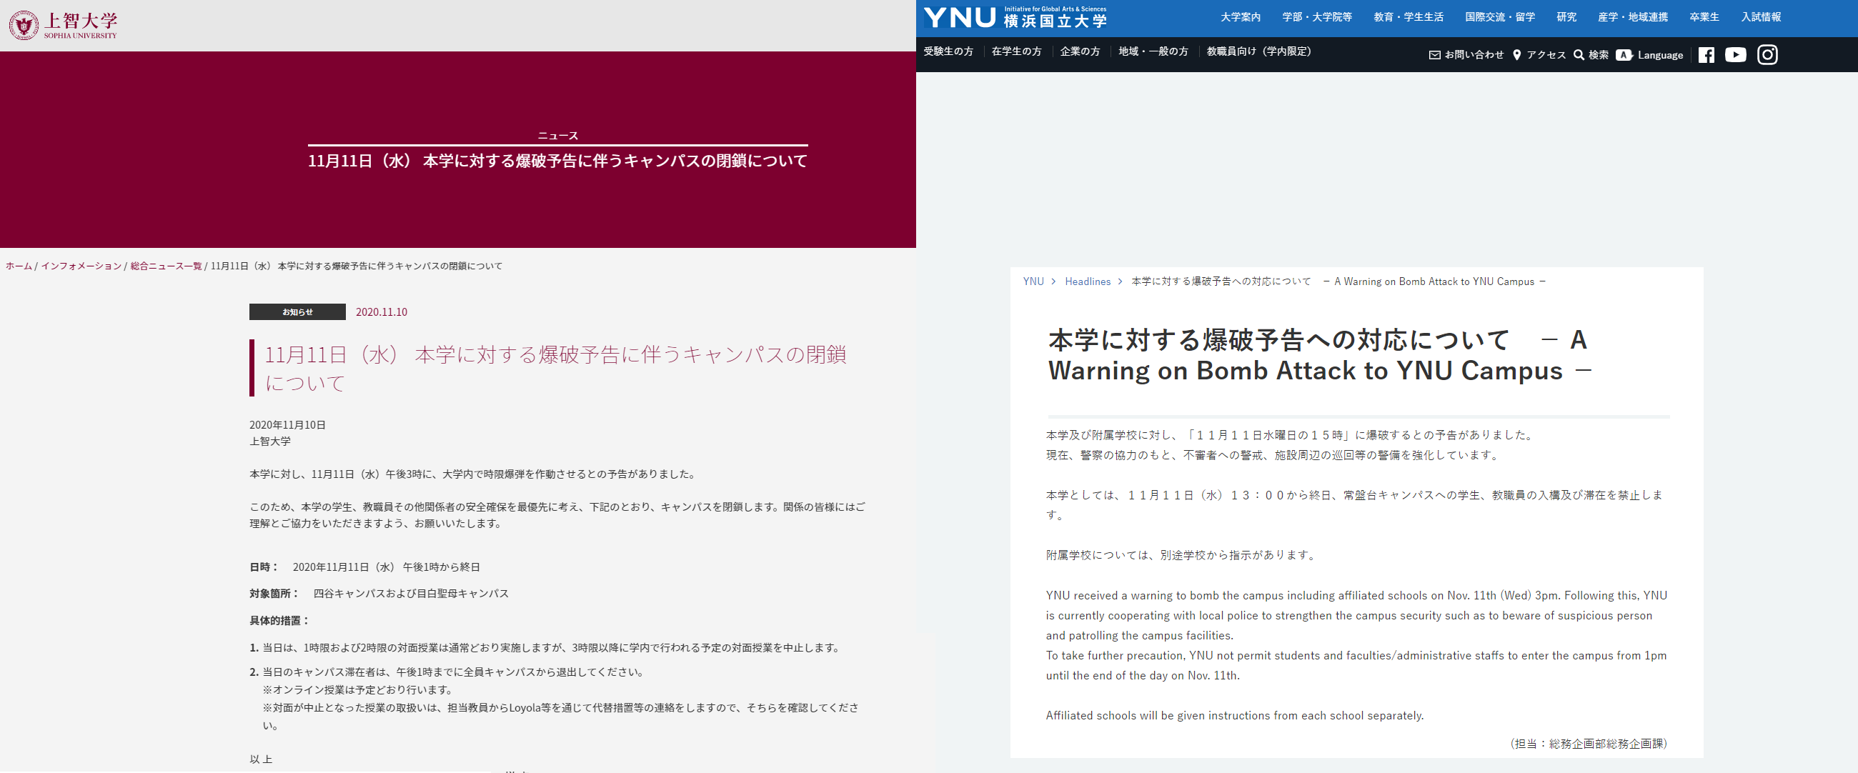Screen dimensions: 1858x773
Task: Click the YNU breadcrumb link
Action: (1033, 281)
